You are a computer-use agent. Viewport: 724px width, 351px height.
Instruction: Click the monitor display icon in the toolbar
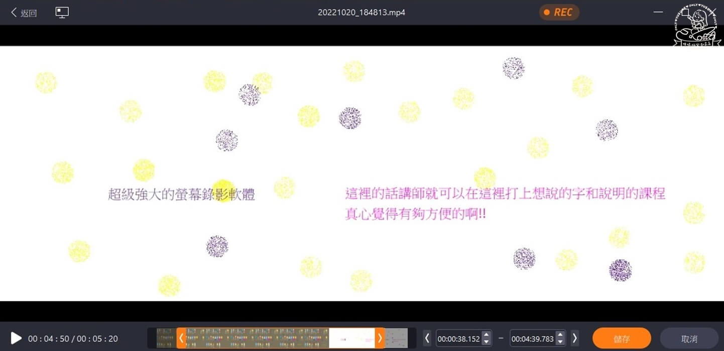[x=62, y=12]
